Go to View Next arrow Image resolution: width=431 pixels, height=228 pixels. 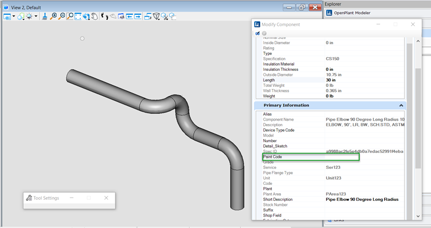point(138,17)
